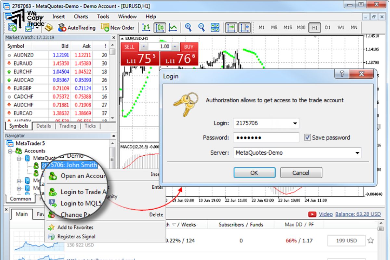The width and height of the screenshot is (390, 260).
Task: Confirm login by clicking OK
Action: coord(254,173)
